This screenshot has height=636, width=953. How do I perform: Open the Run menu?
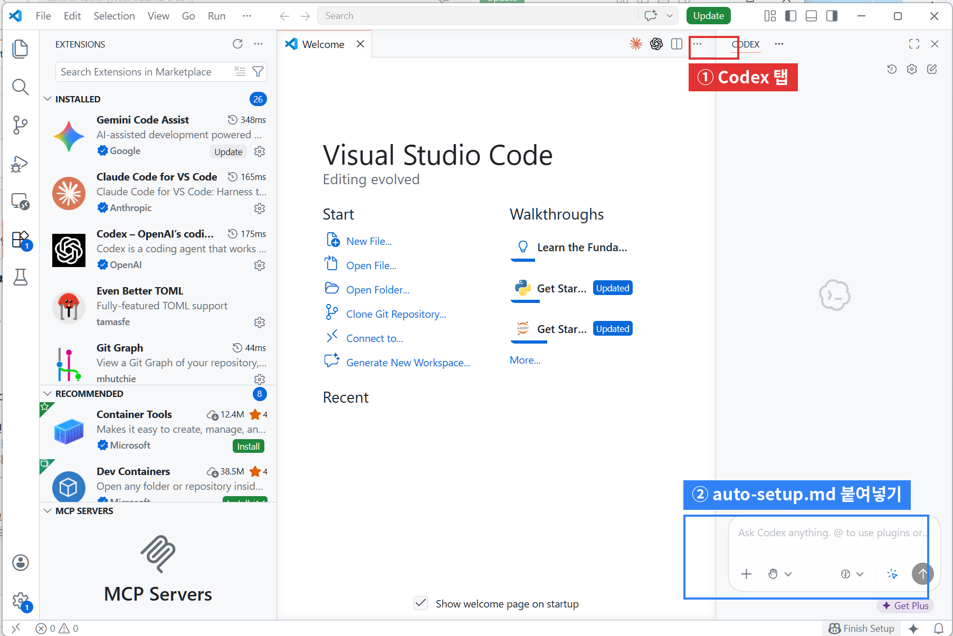coord(217,16)
